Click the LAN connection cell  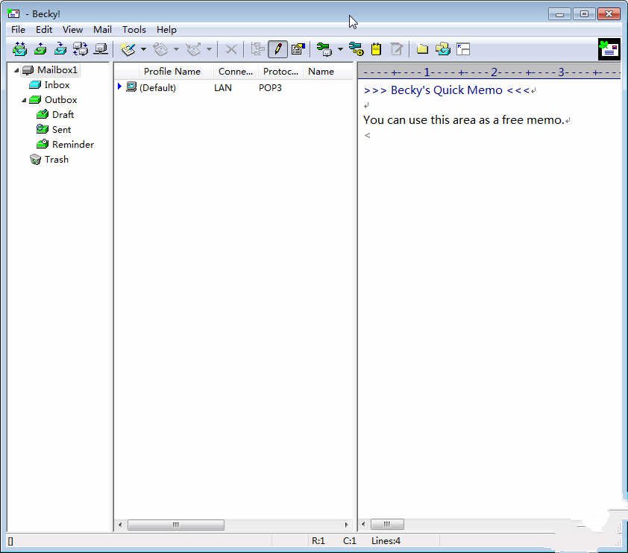223,88
